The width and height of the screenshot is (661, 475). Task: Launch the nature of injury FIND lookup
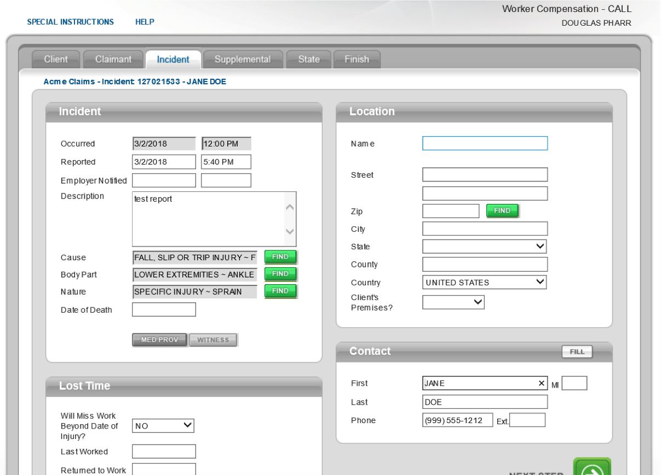280,291
